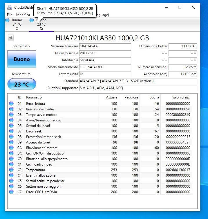This screenshot has width=208, height=219.
Task: Select the Prestazione medie parameter row
Action: (100, 109)
